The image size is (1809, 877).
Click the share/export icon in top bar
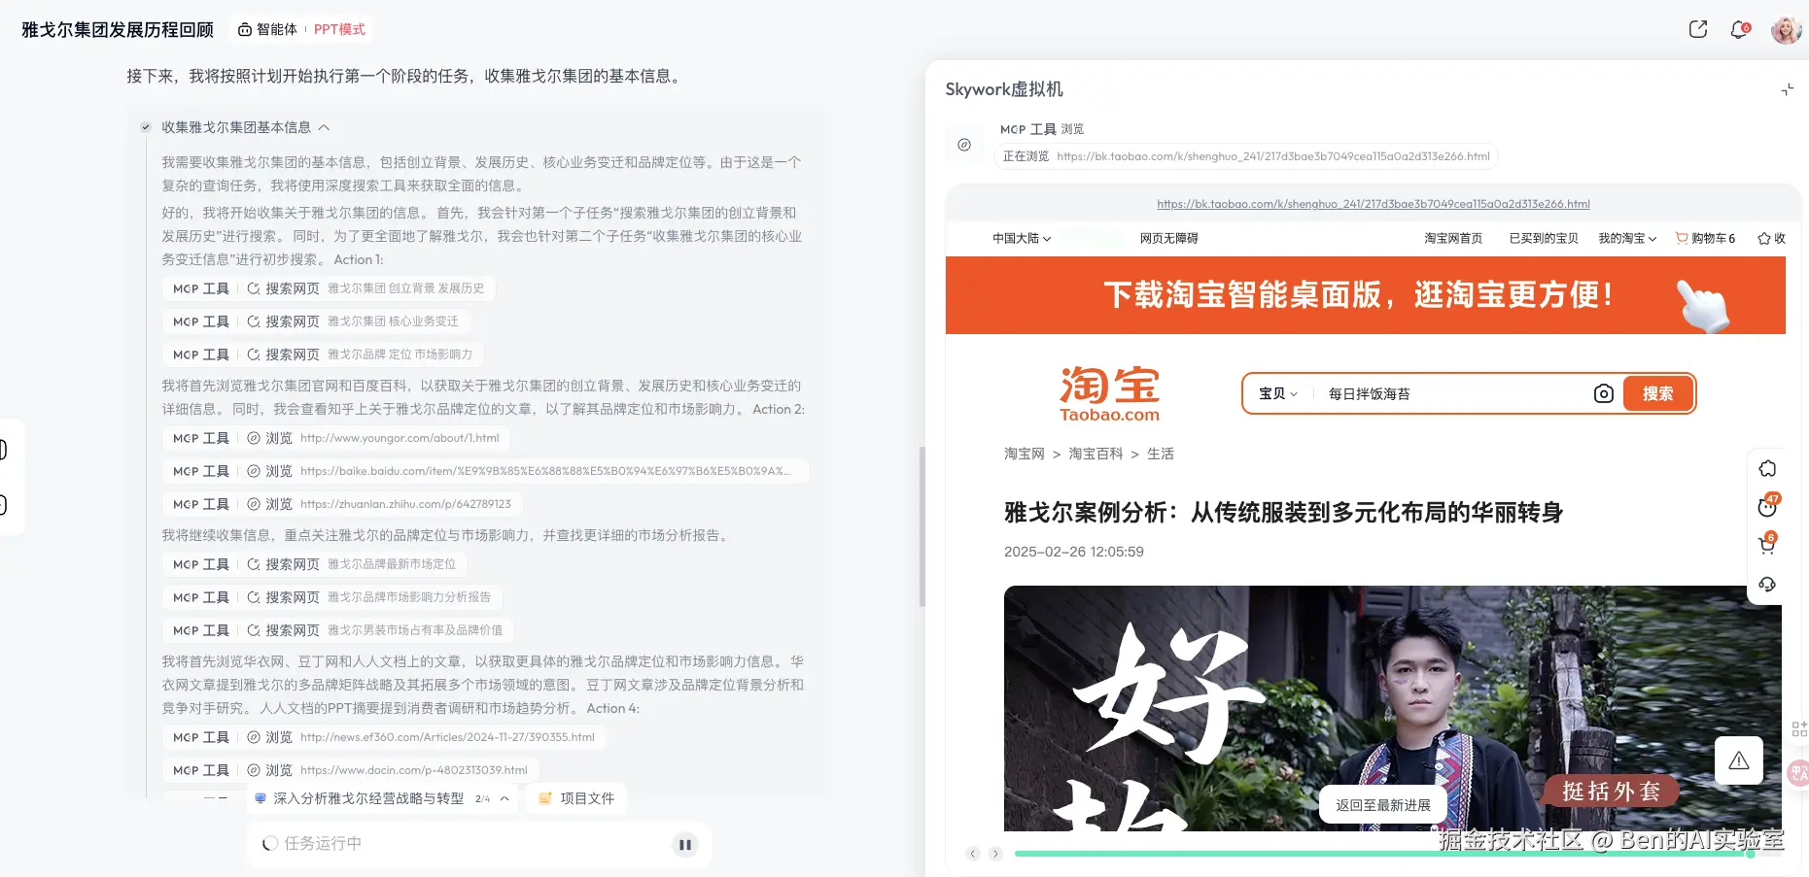point(1698,29)
